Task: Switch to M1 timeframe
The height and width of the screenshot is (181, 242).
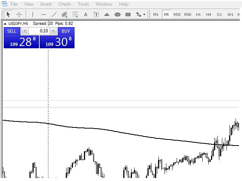Action: click(x=155, y=15)
